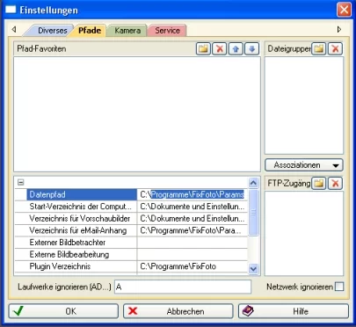Image resolution: width=356 pixels, height=327 pixels.
Task: Move favorite path up with arrow
Action: pyautogui.click(x=236, y=48)
